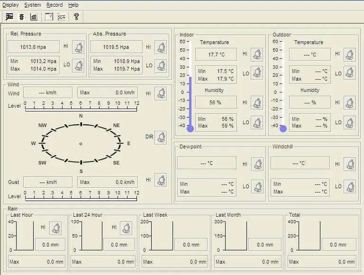364x275 pixels.
Task: Open the Display menu
Action: pyautogui.click(x=10, y=5)
